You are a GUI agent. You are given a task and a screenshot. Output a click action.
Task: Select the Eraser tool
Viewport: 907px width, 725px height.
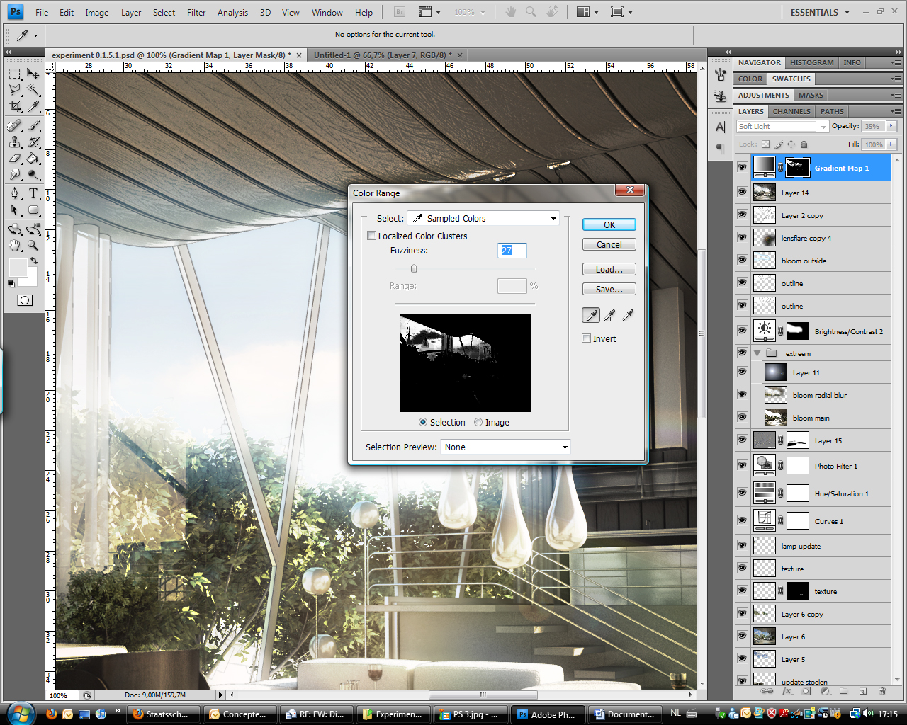click(x=15, y=159)
